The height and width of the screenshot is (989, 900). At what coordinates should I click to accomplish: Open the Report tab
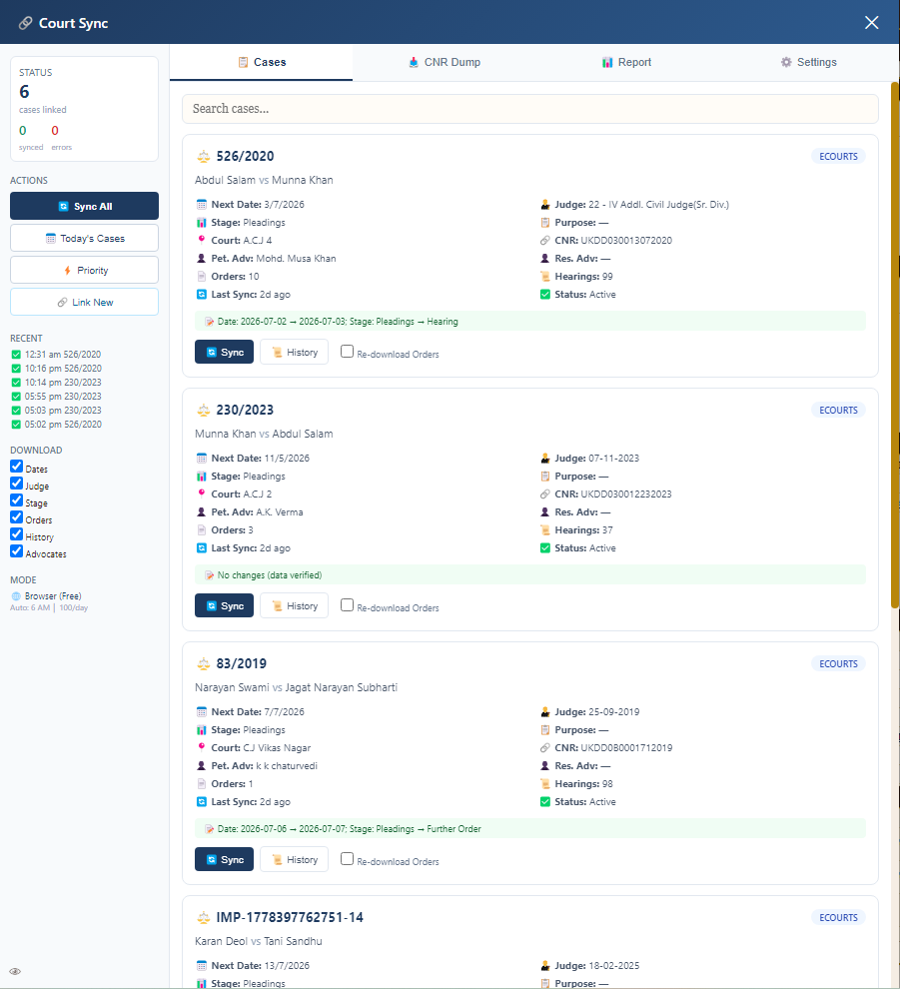(x=626, y=63)
